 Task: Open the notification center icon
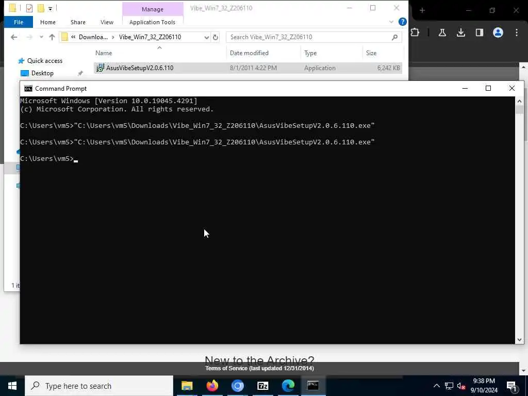[511, 386]
